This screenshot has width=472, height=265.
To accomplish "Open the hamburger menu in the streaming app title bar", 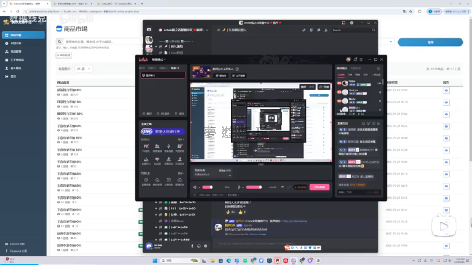I will click(x=361, y=59).
